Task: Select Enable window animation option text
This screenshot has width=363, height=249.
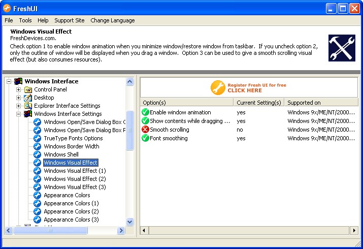Action: (180, 112)
